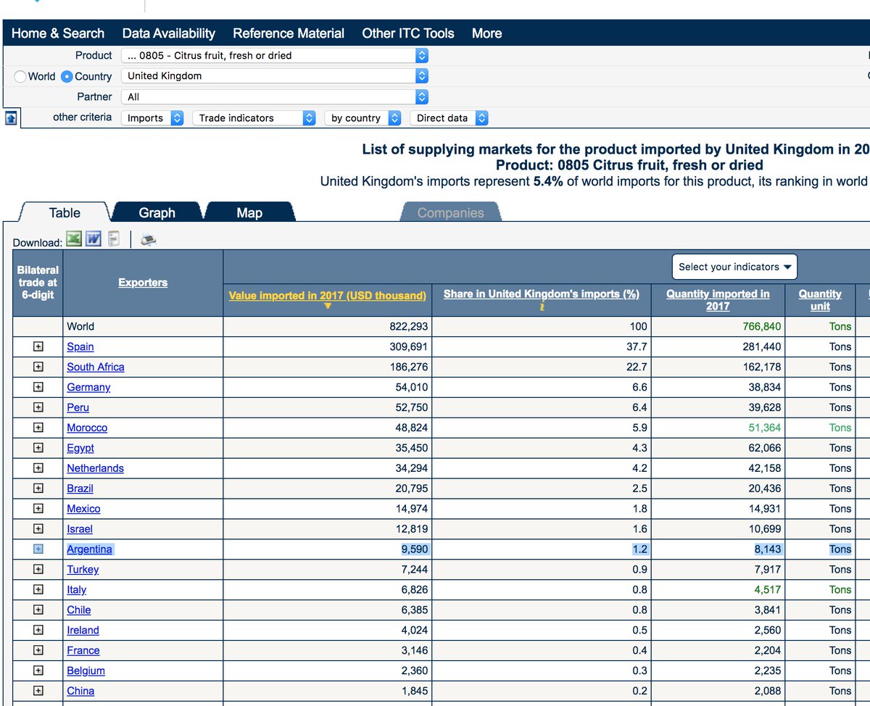Sort by Quantity imported in 2017 header
This screenshot has height=706, width=870.
point(718,299)
